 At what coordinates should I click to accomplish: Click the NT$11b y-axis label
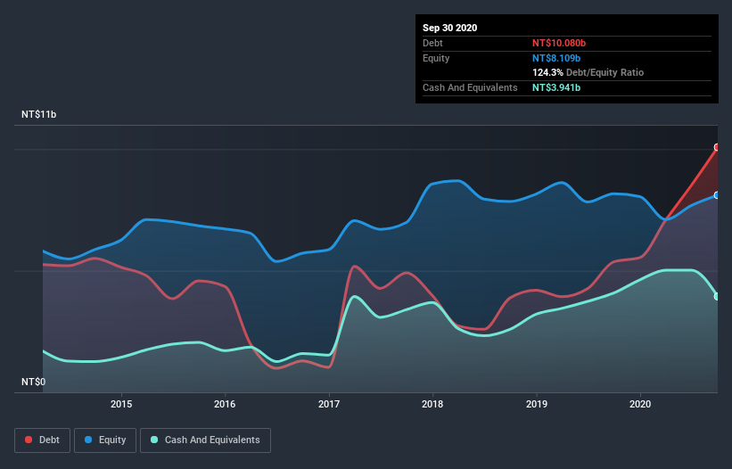click(x=38, y=114)
